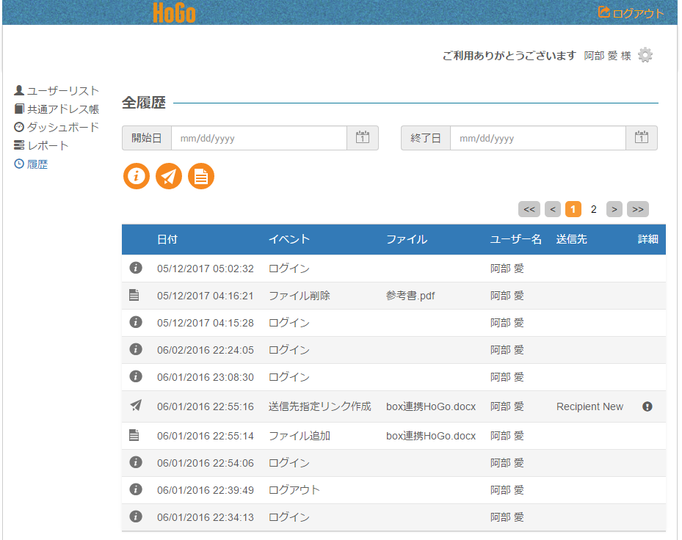Open レポート from the sidebar
This screenshot has width=682, height=540.
click(x=48, y=146)
